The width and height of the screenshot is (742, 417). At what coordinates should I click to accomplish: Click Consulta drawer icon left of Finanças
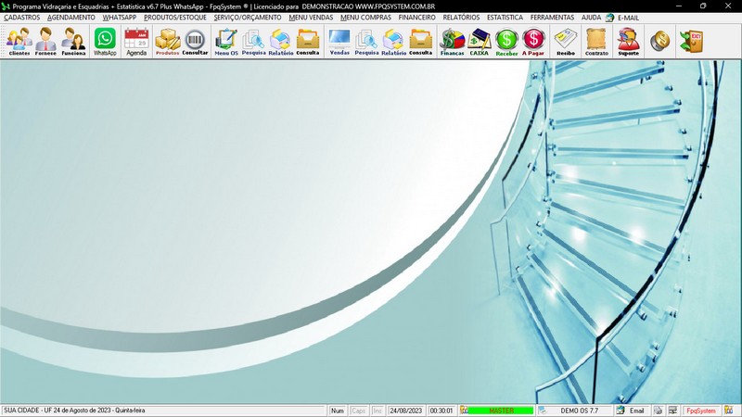pyautogui.click(x=421, y=42)
